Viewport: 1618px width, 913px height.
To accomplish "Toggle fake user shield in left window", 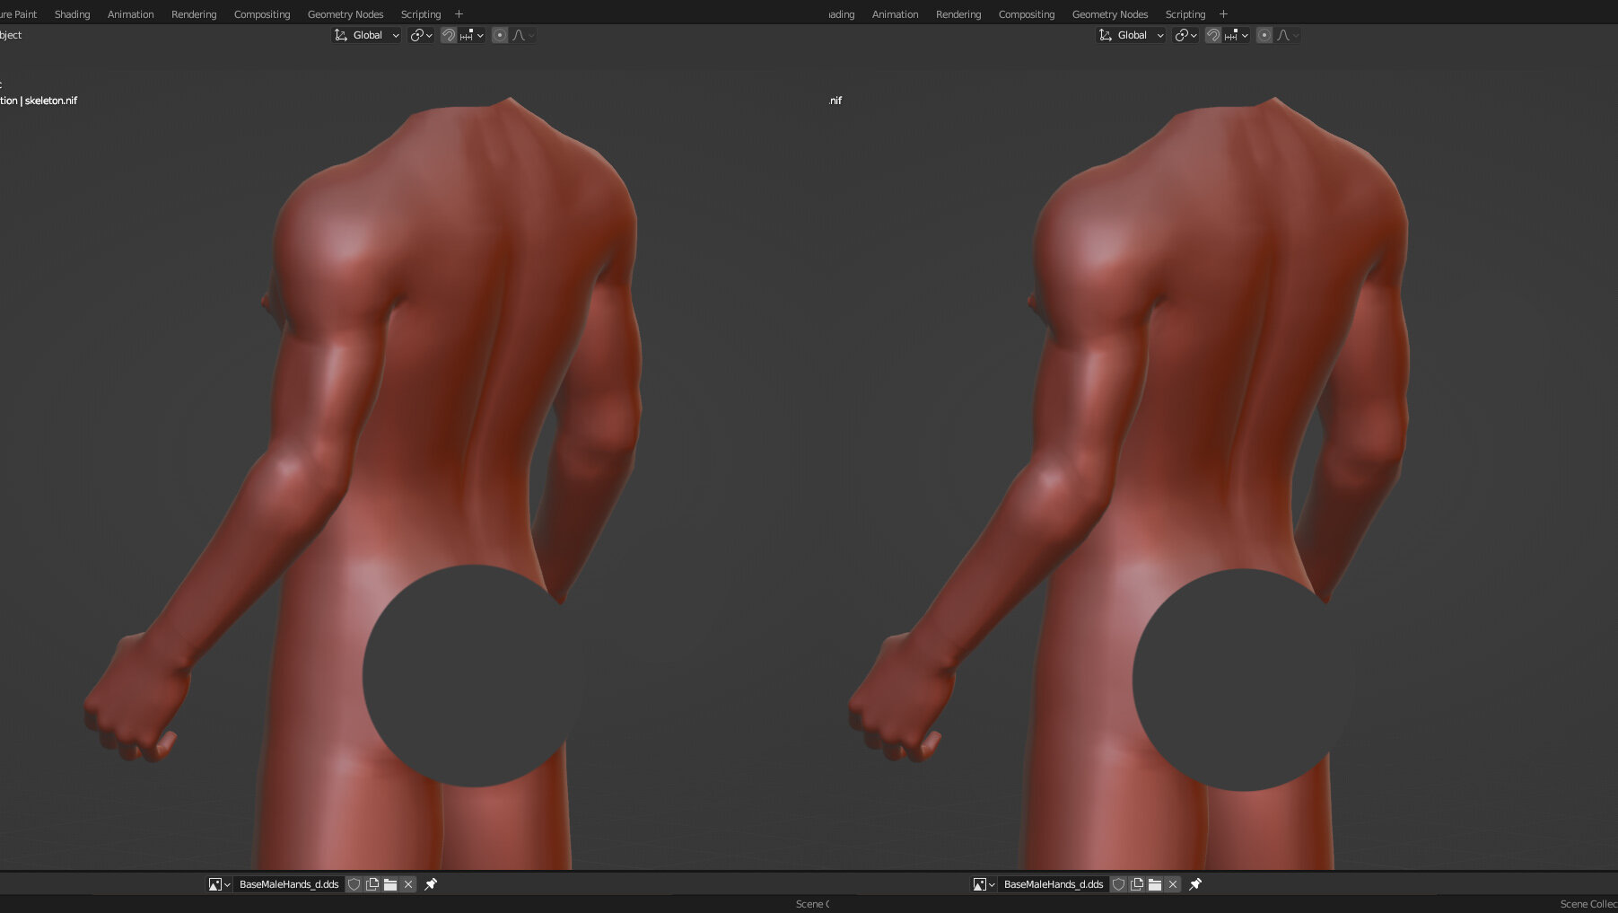I will point(354,884).
